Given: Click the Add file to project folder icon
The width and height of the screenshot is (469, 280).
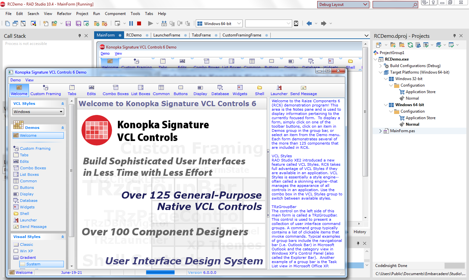Looking at the screenshot, I should 96,23.
